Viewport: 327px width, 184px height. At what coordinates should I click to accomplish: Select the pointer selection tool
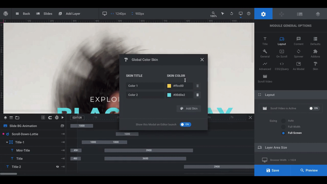click(223, 14)
